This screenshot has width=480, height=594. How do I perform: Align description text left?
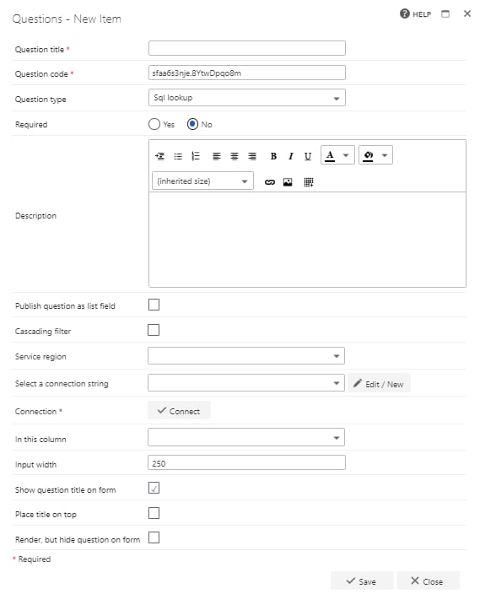tap(216, 156)
